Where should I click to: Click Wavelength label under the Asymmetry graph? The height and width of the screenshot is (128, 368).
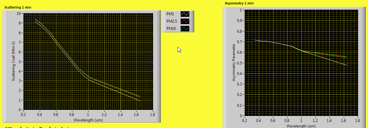[x=301, y=126]
